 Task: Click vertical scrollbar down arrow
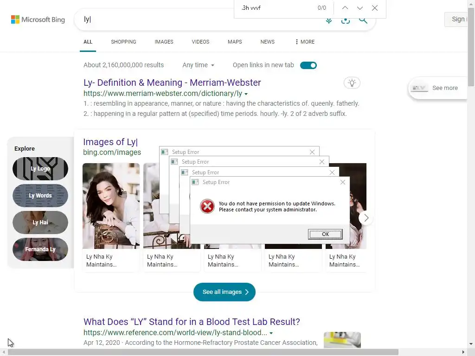coord(471,344)
